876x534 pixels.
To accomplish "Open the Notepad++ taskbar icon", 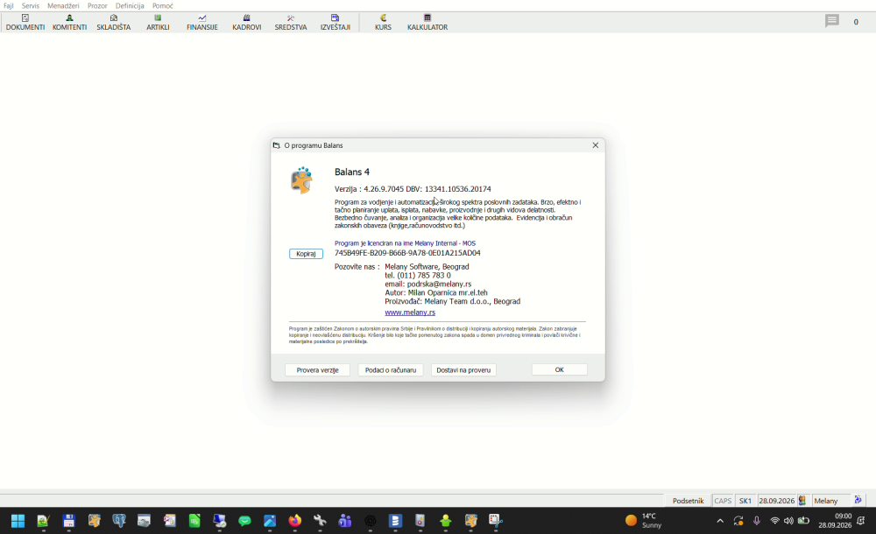I will 43,521.
